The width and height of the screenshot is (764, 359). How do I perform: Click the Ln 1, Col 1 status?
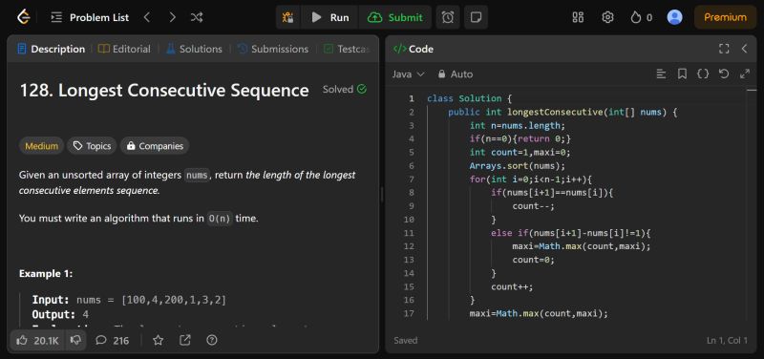click(x=727, y=341)
